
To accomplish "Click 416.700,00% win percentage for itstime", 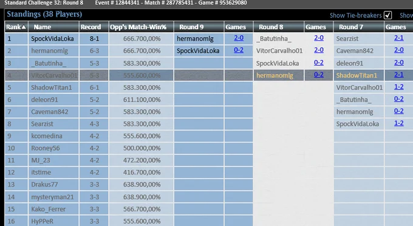I will pyautogui.click(x=142, y=173).
